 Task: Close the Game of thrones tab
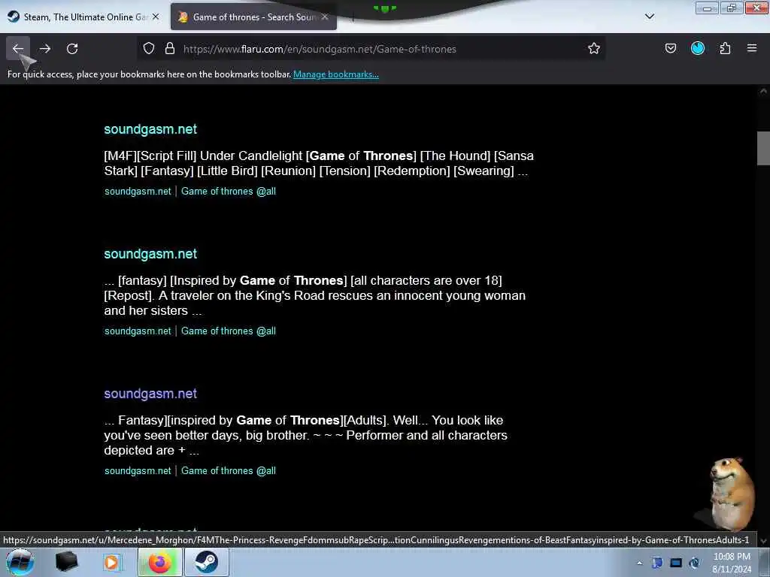tap(325, 17)
